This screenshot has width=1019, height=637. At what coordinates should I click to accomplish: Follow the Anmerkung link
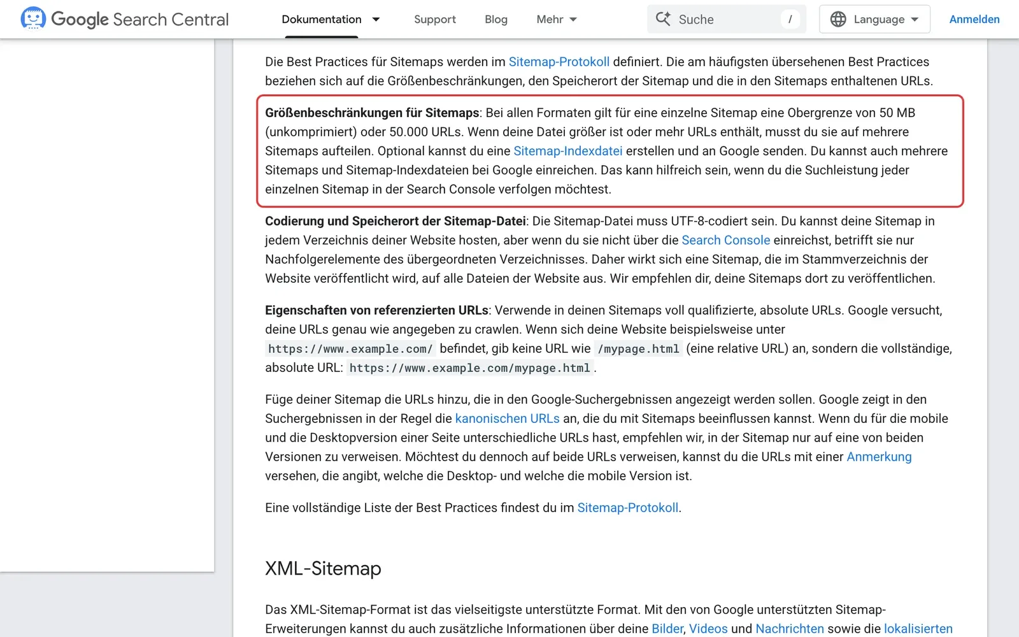[879, 457]
